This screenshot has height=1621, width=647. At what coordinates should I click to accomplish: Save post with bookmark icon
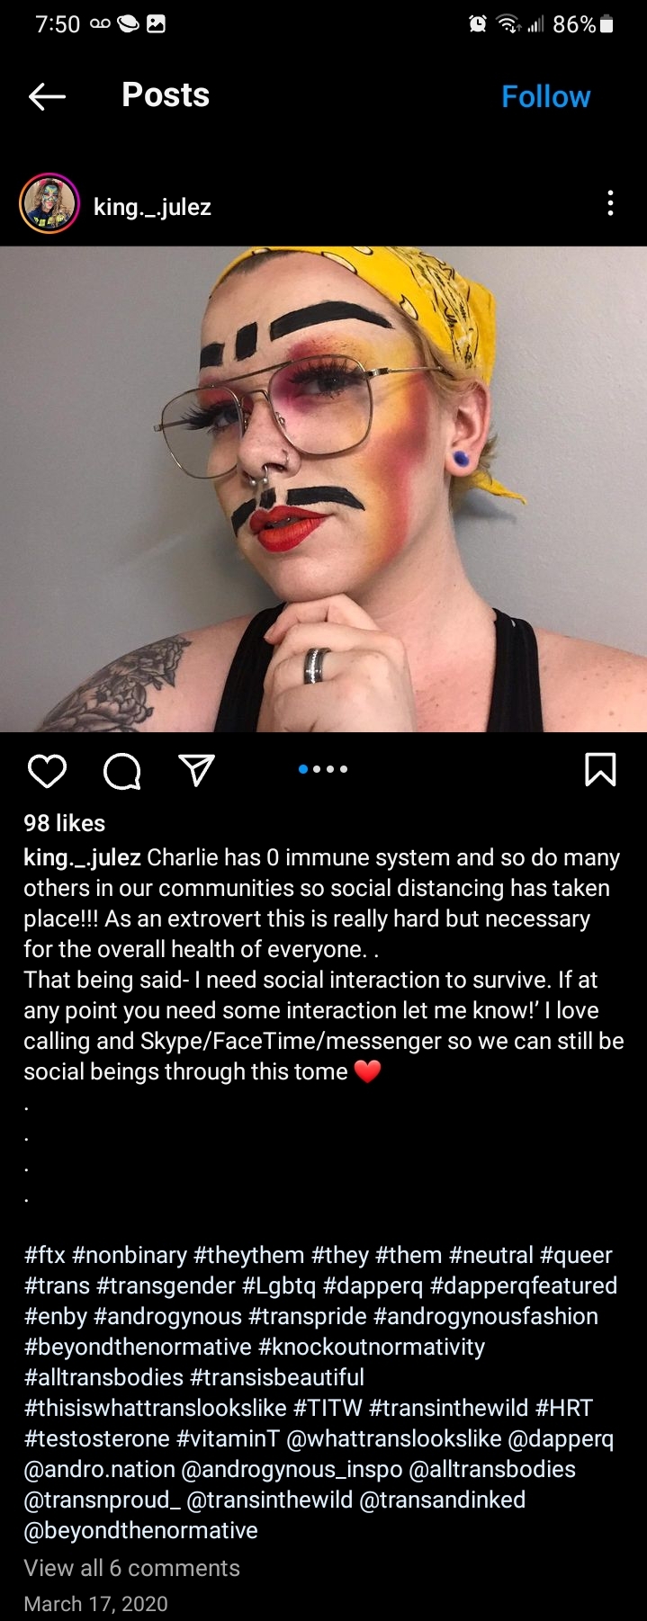click(x=600, y=770)
